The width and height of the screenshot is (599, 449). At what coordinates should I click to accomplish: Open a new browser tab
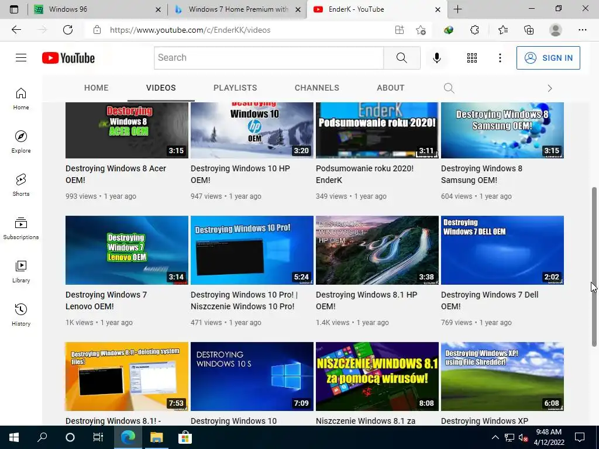(457, 9)
